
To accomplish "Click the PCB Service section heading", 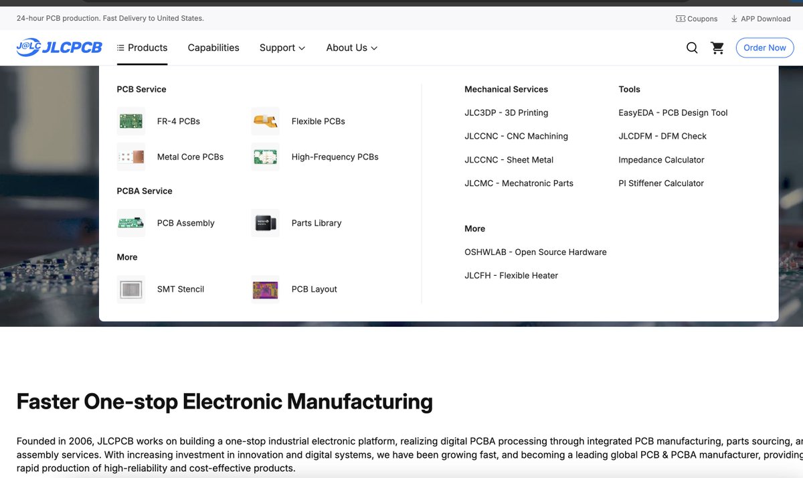I will tap(141, 89).
